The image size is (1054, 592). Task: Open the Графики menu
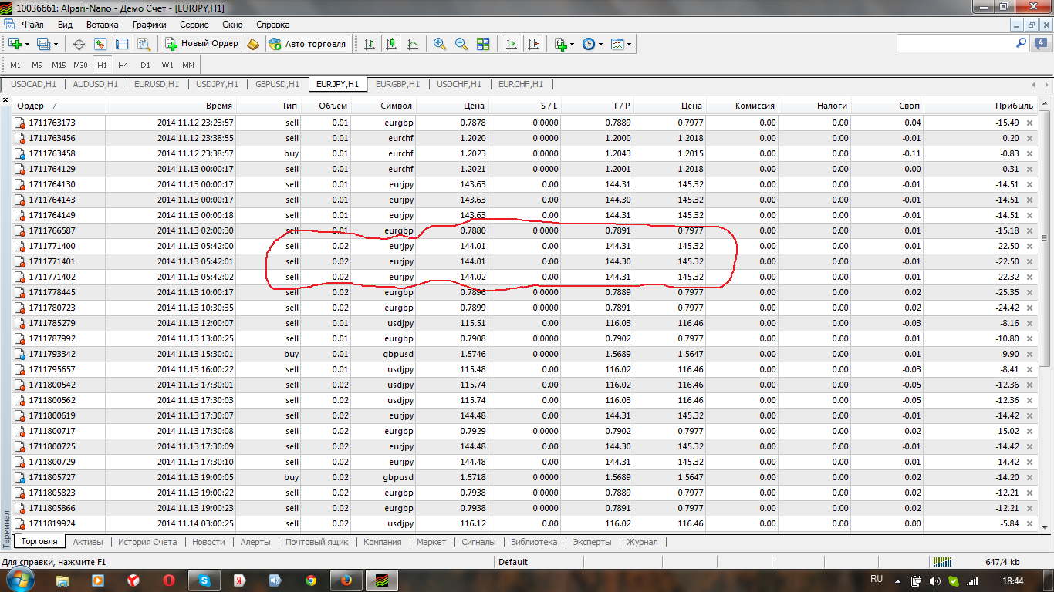pos(149,25)
